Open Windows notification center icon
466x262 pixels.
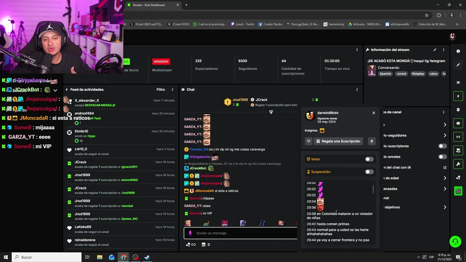coord(458,257)
